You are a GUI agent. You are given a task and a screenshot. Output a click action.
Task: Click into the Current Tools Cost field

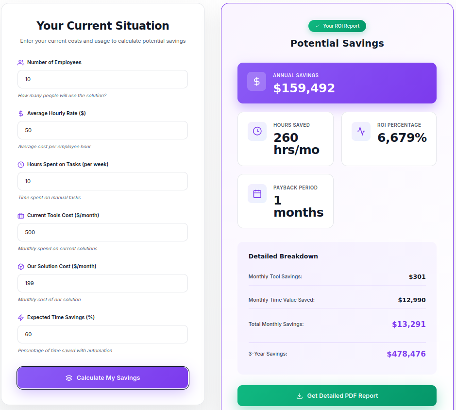coord(102,232)
